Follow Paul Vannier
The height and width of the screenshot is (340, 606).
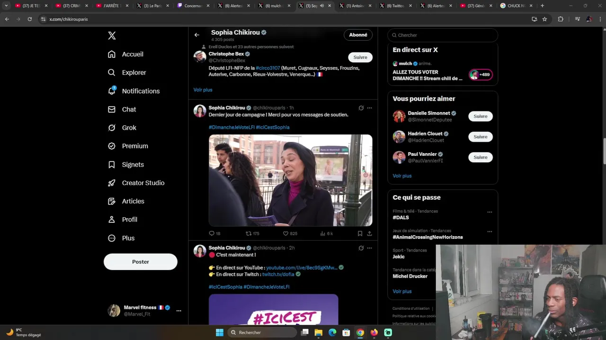click(481, 157)
